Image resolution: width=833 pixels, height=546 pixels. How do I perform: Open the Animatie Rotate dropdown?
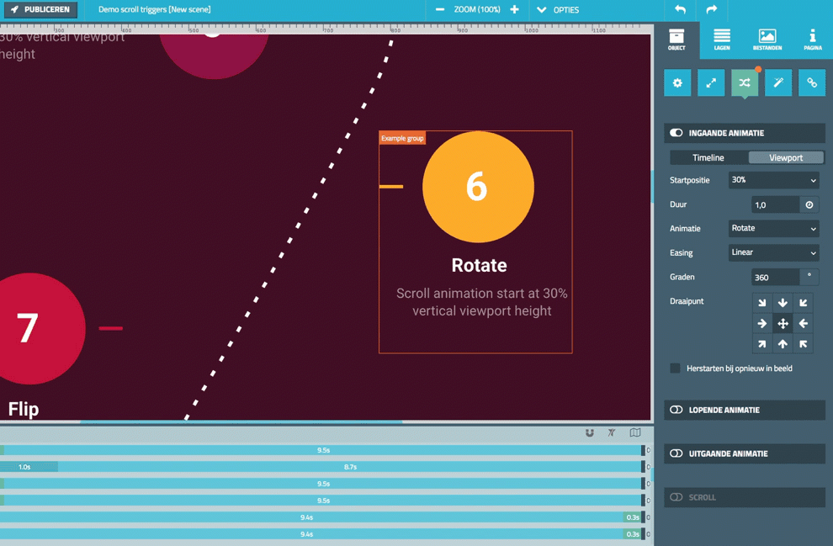pos(773,229)
